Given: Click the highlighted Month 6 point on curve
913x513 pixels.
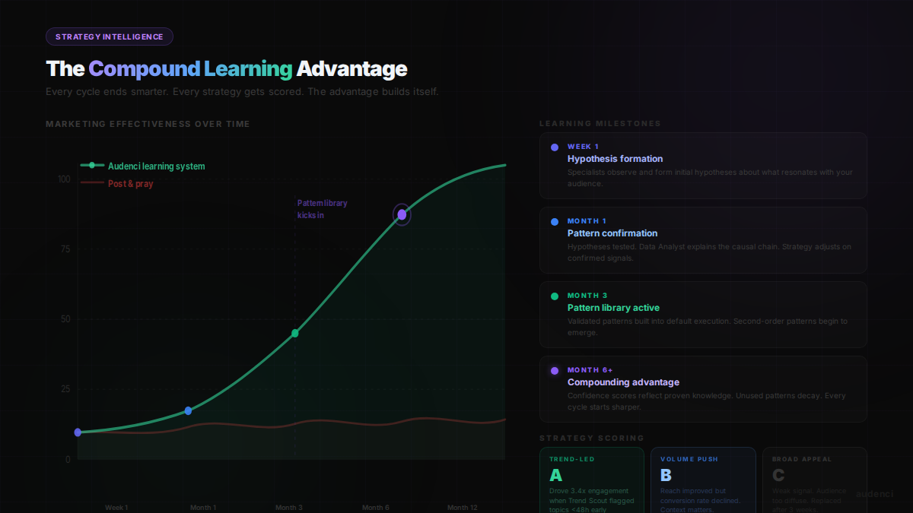Looking at the screenshot, I should tap(402, 215).
